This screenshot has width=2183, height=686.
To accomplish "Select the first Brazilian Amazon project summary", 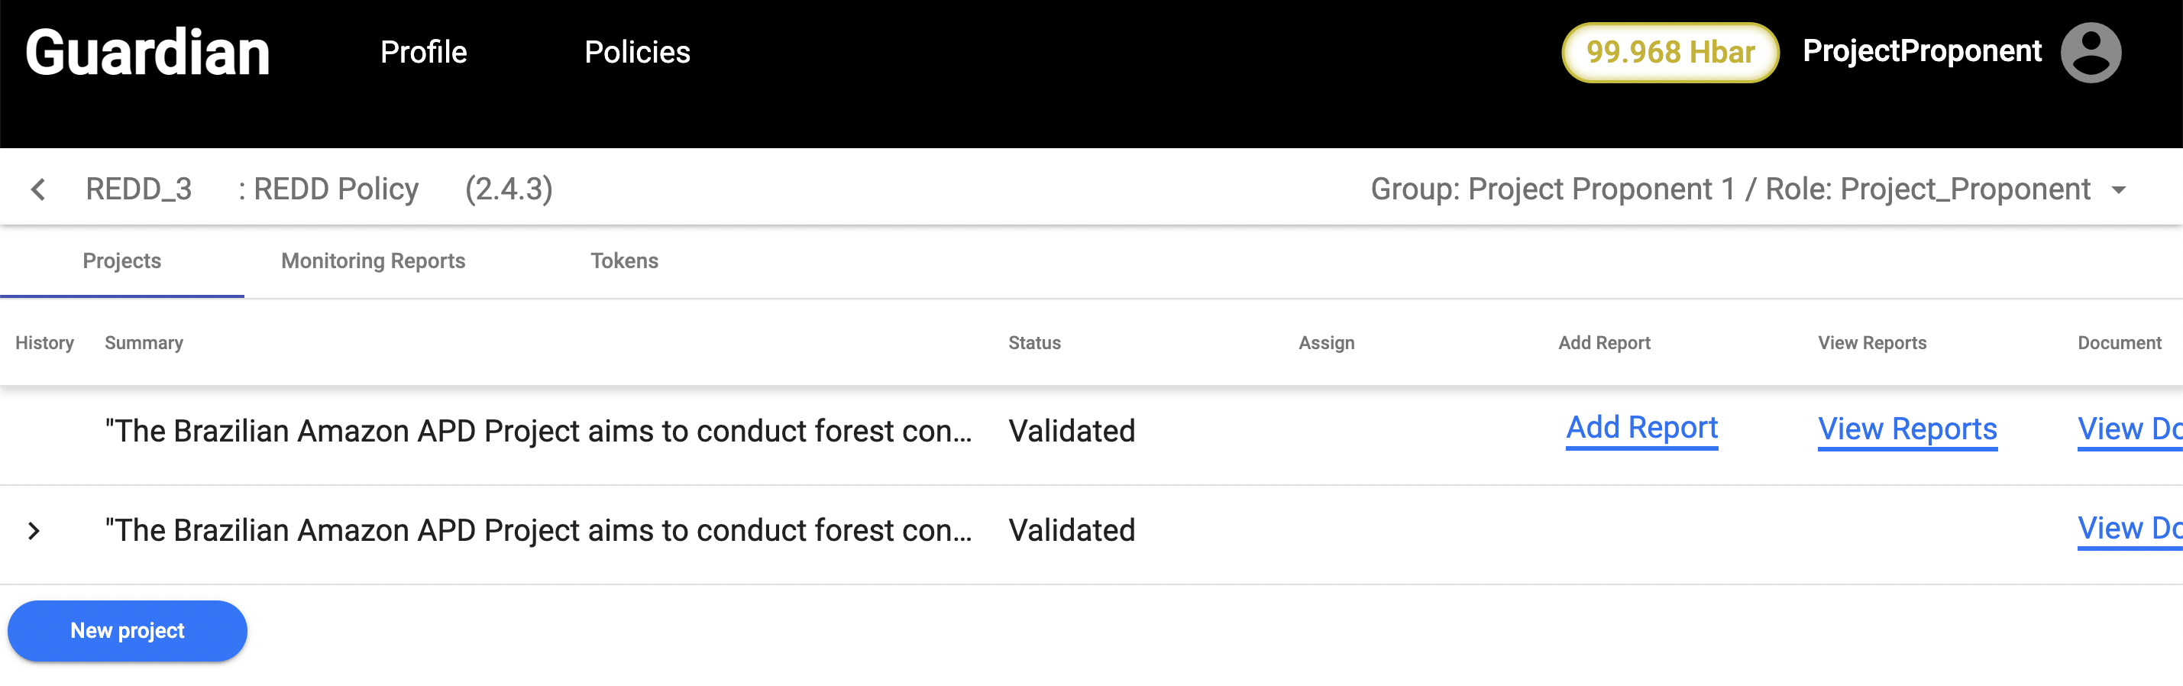I will pos(537,432).
